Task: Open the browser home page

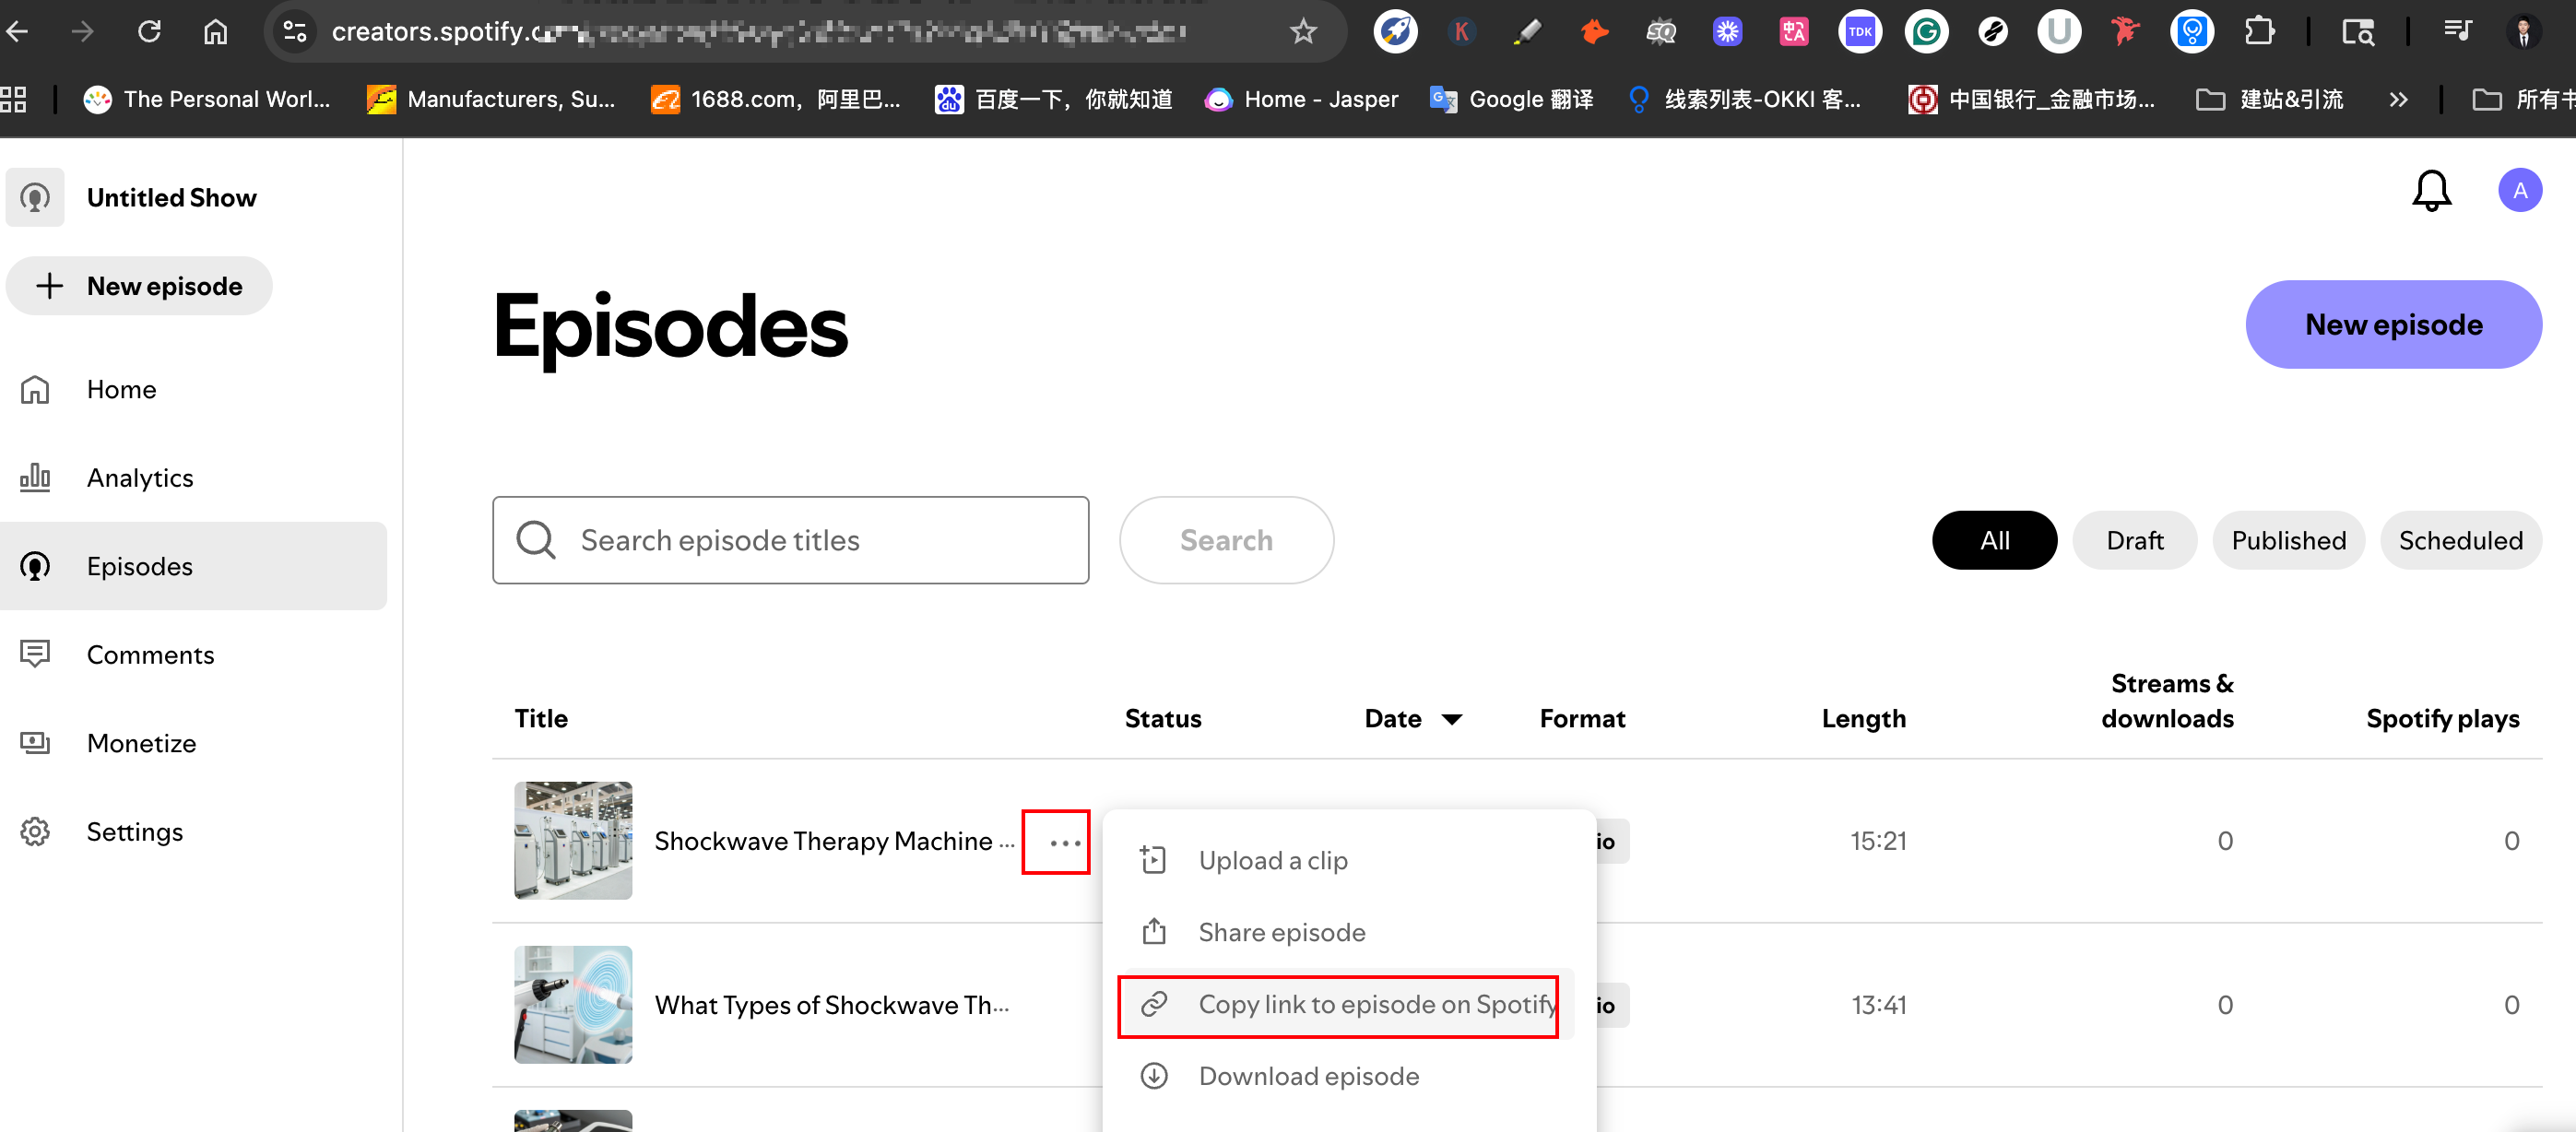Action: click(215, 32)
